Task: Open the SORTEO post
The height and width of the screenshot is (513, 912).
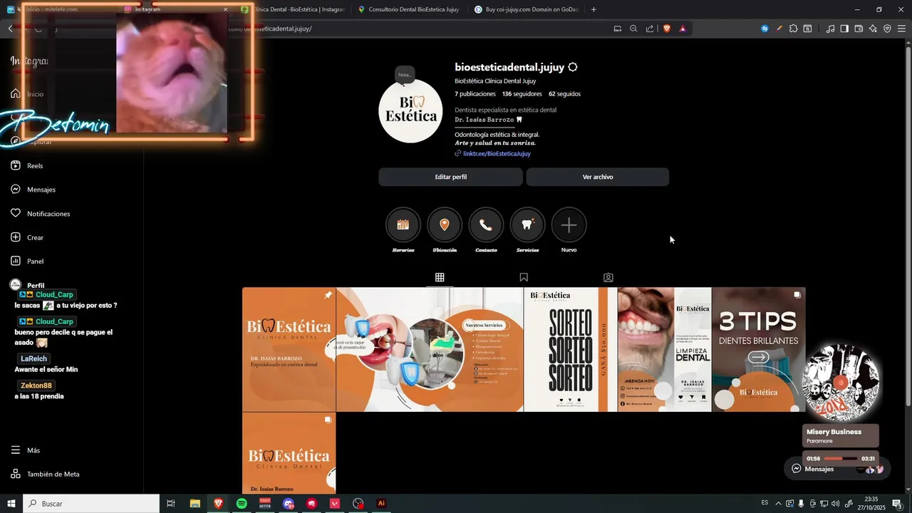Action: 570,349
